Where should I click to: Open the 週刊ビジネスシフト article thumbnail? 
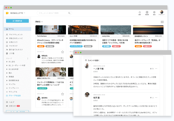[51, 72]
